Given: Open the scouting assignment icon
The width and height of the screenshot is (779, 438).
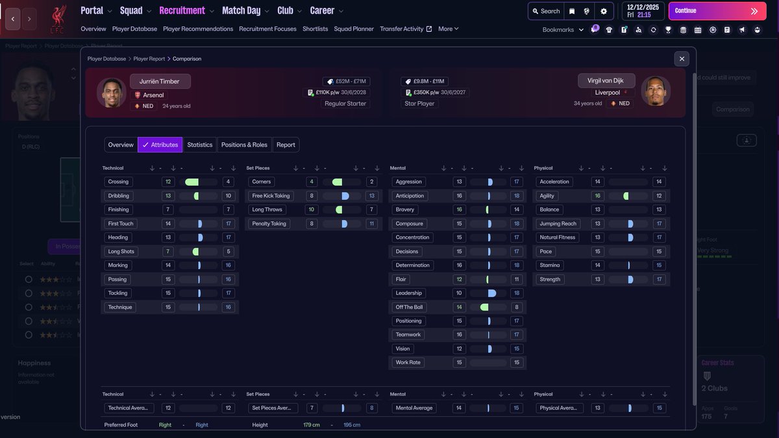Looking at the screenshot, I should [x=638, y=29].
